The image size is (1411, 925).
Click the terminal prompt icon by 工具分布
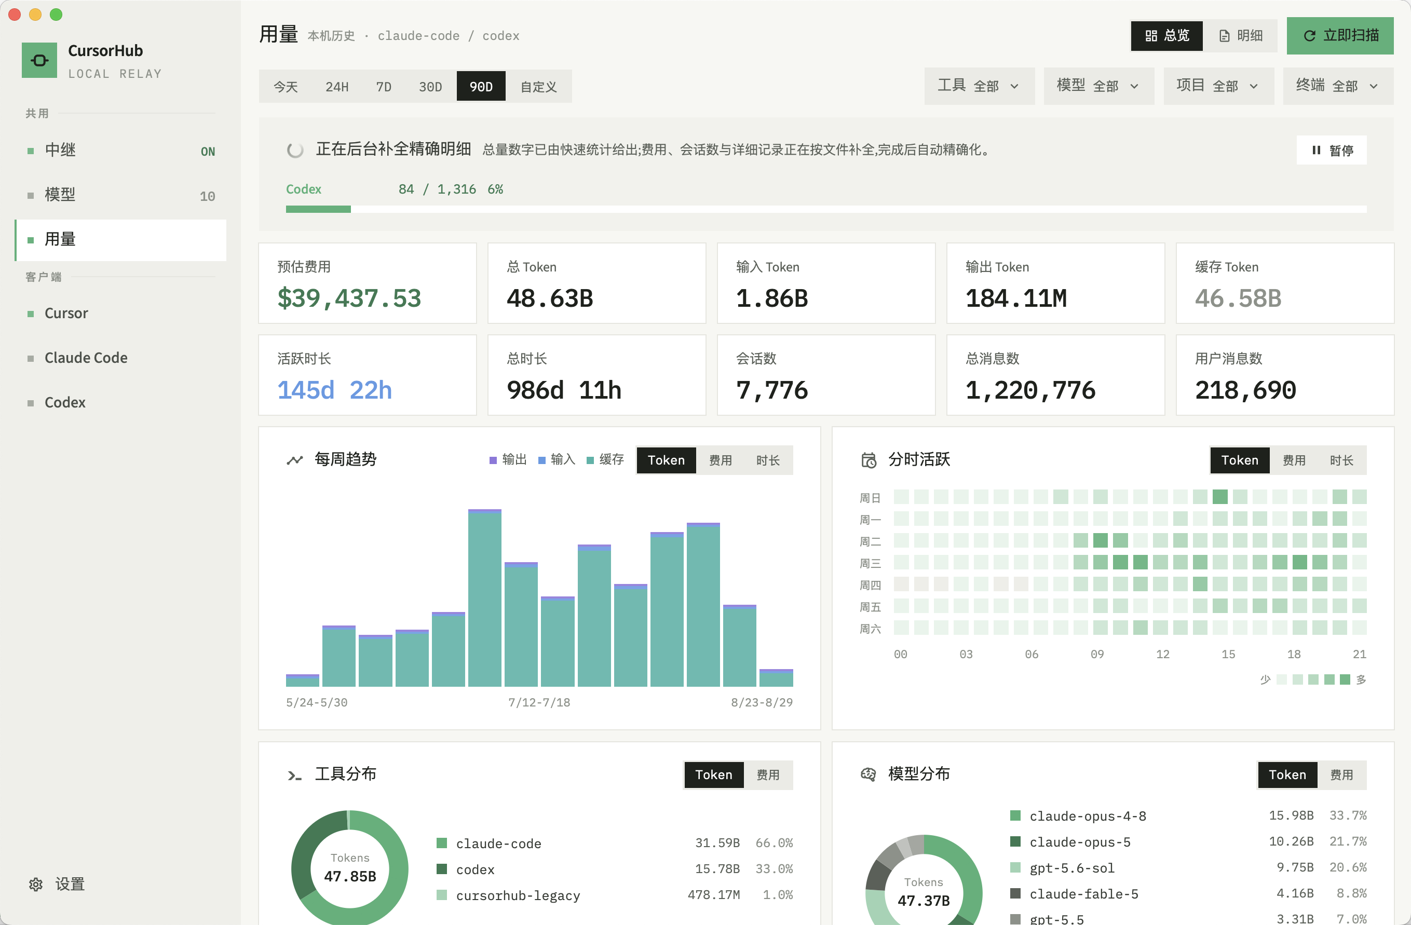295,775
